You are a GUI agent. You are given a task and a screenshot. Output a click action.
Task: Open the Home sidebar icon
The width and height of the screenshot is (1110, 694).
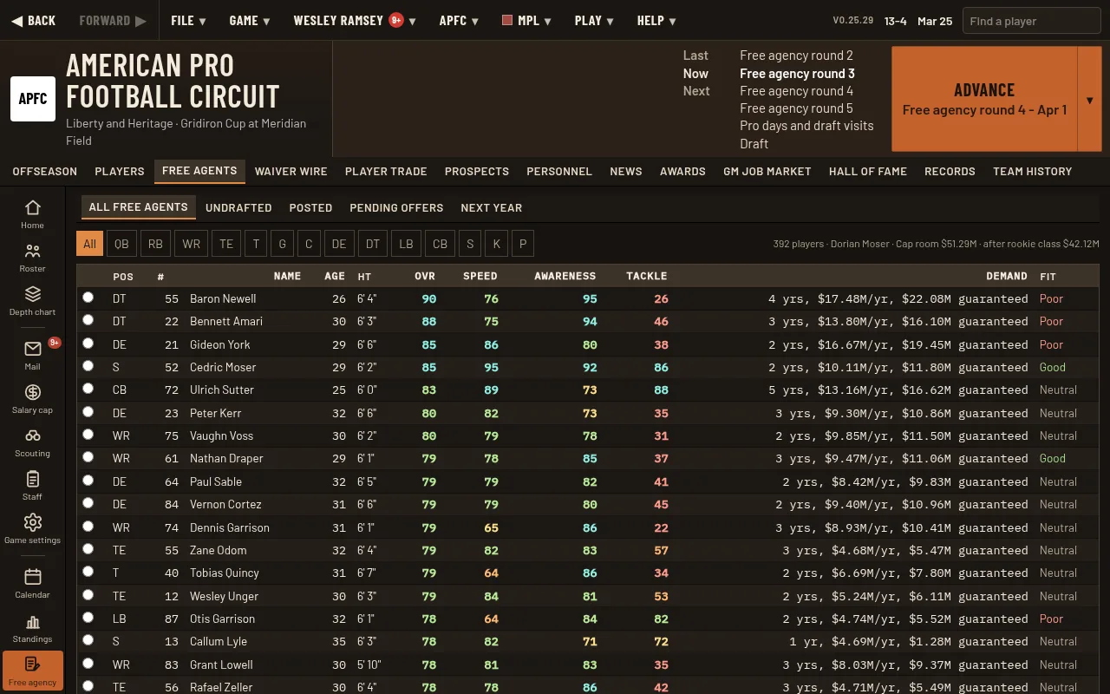[32, 213]
